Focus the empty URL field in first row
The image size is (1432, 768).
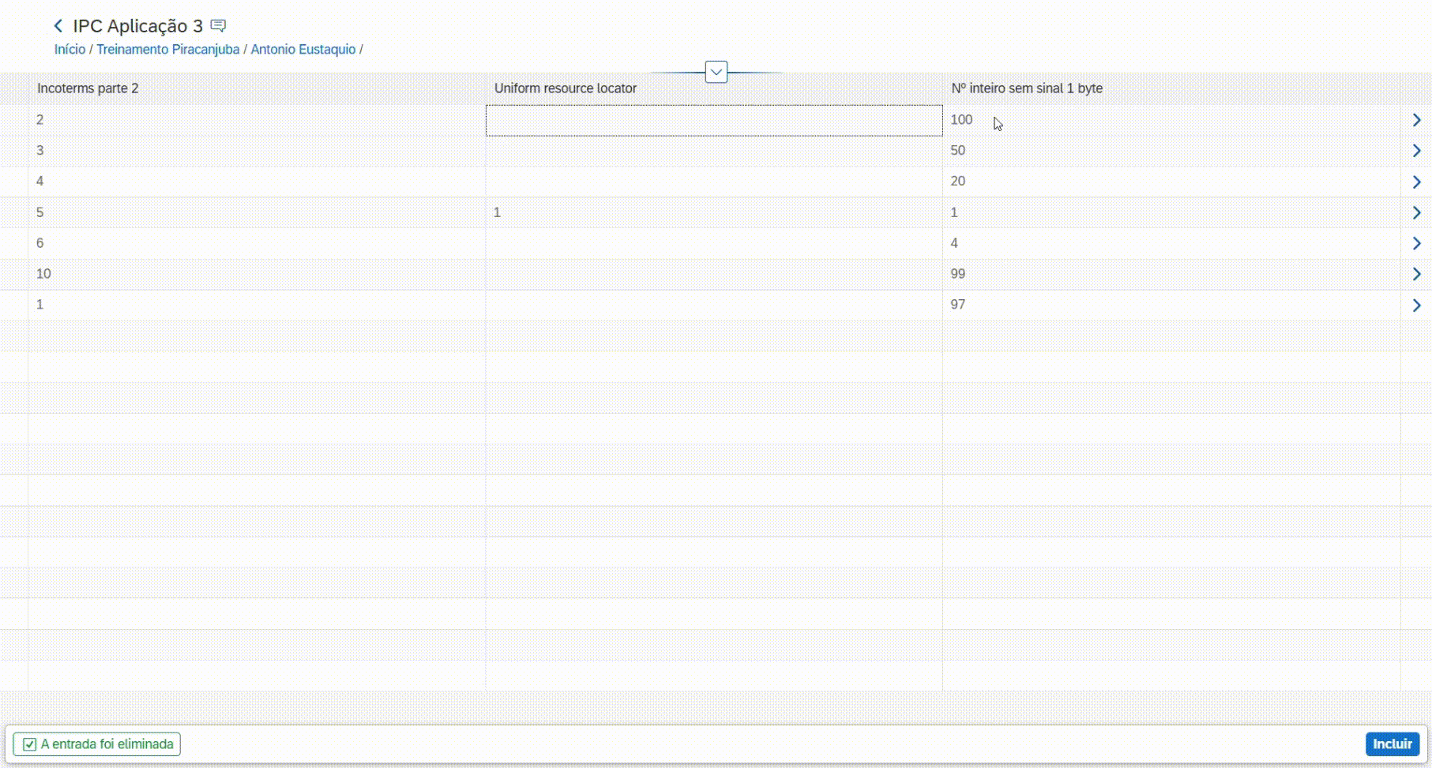click(x=713, y=121)
